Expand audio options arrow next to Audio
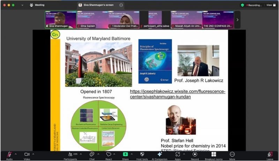Screen dimensions: 279x161 (x=16, y=154)
